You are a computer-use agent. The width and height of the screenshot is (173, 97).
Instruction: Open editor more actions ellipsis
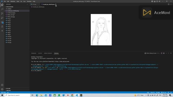coord(171,4)
